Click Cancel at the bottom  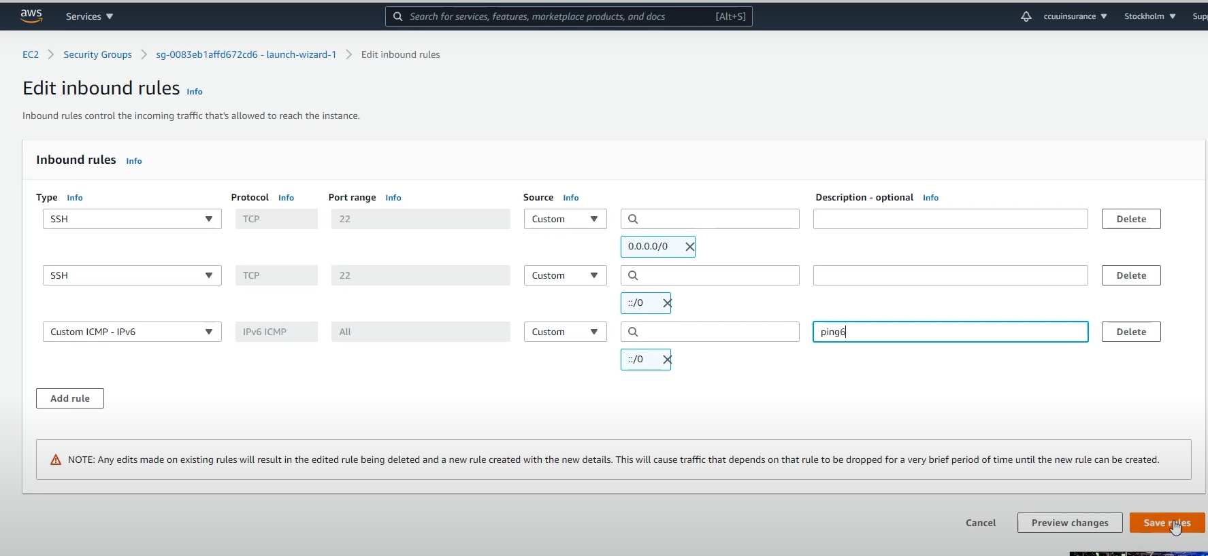pyautogui.click(x=981, y=523)
